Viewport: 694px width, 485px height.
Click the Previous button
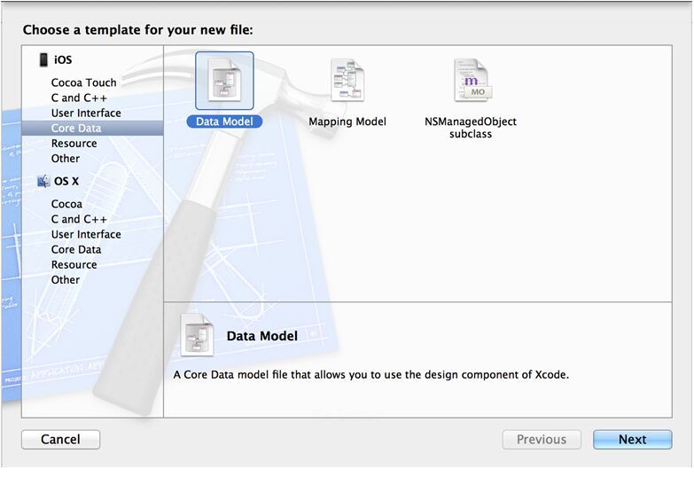(x=542, y=440)
